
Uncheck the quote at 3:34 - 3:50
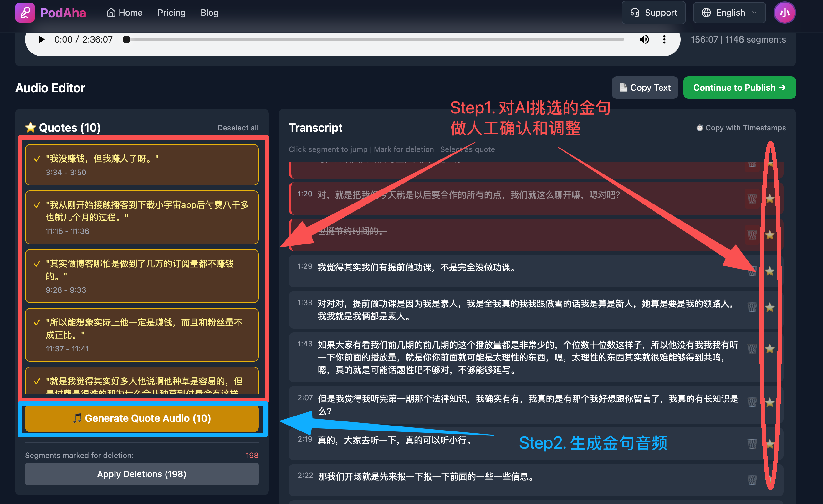click(x=37, y=159)
